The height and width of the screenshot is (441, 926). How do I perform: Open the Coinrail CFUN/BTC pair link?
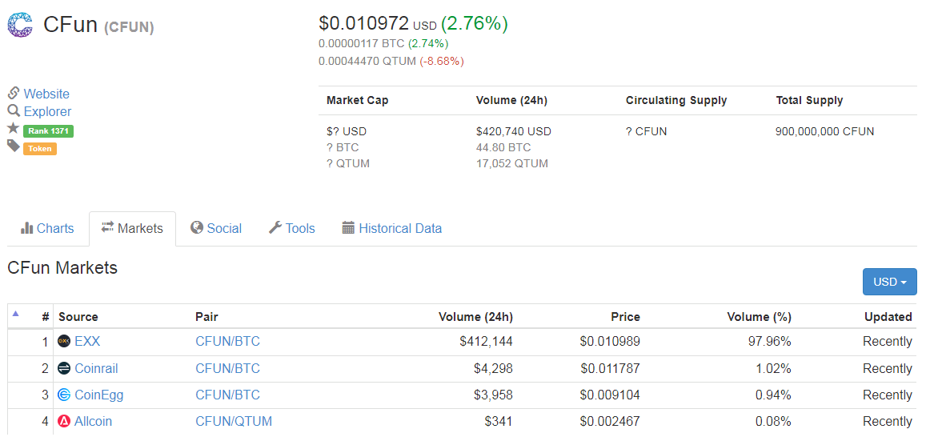click(227, 368)
